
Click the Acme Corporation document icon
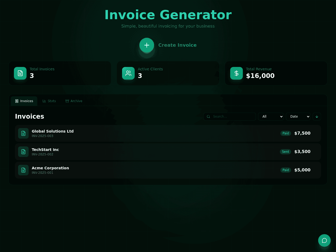23,170
